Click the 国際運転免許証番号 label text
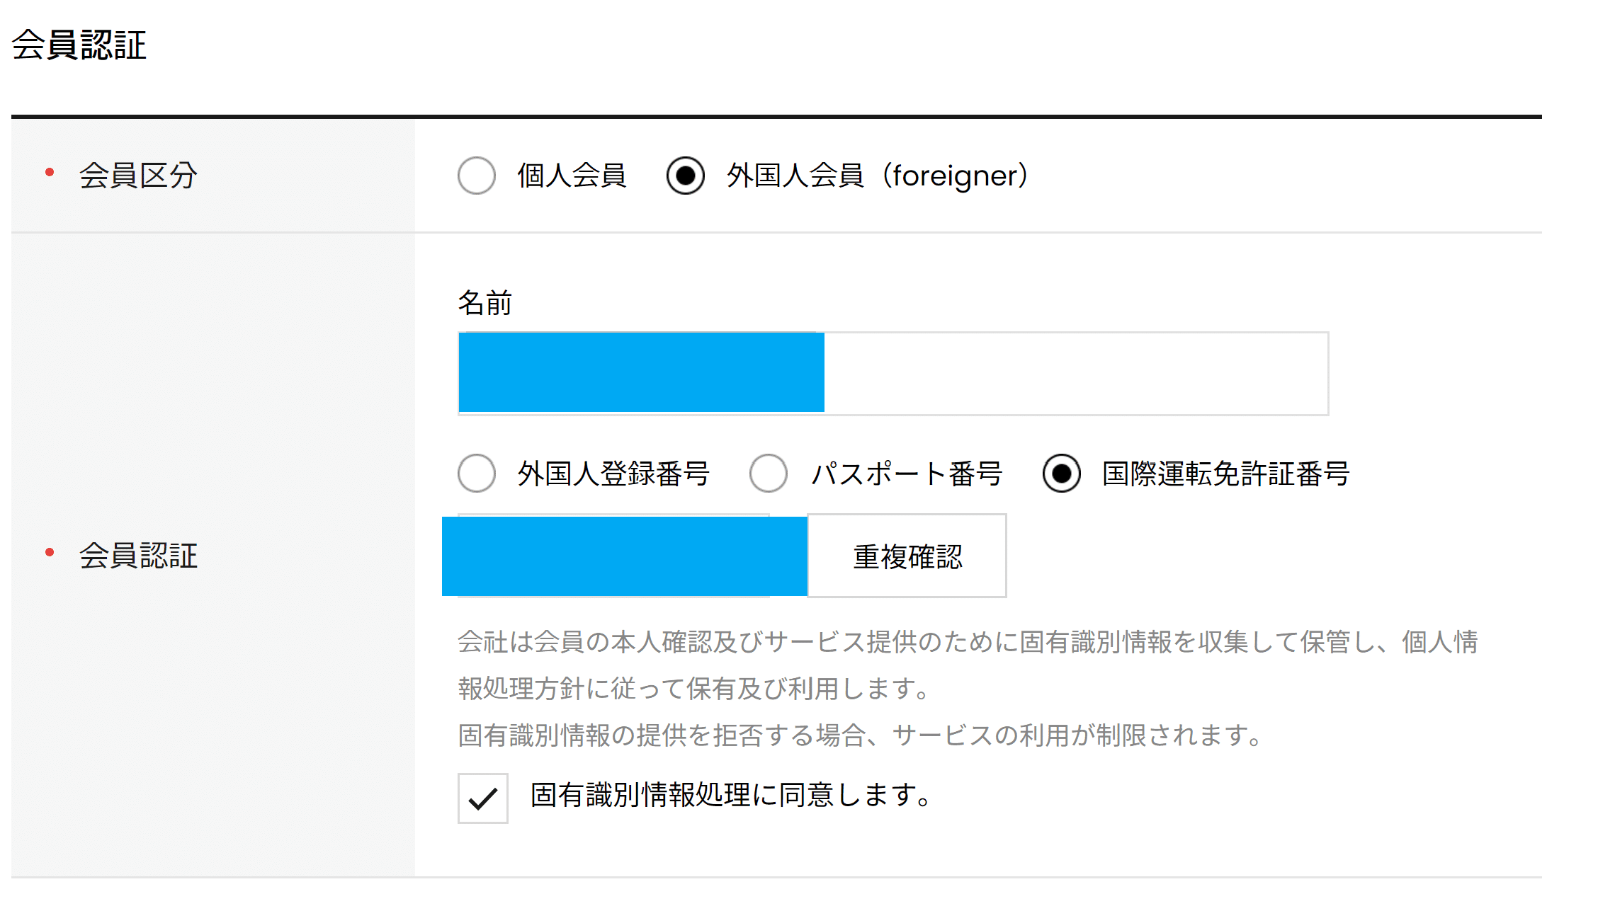Image resolution: width=1615 pixels, height=923 pixels. [x=1226, y=474]
